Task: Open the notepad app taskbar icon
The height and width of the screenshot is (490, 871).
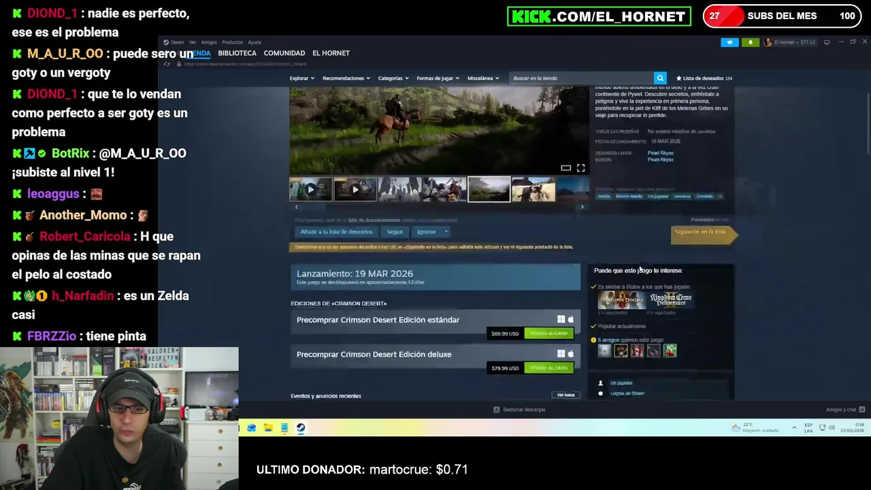Action: [x=284, y=428]
